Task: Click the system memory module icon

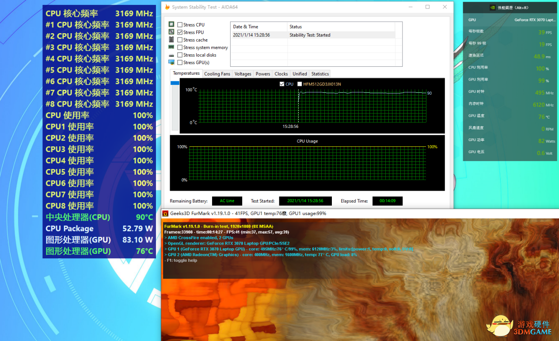Action: coord(171,47)
